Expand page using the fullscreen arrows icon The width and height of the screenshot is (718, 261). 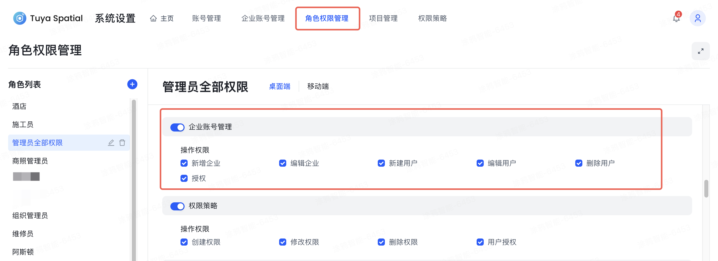tap(701, 51)
